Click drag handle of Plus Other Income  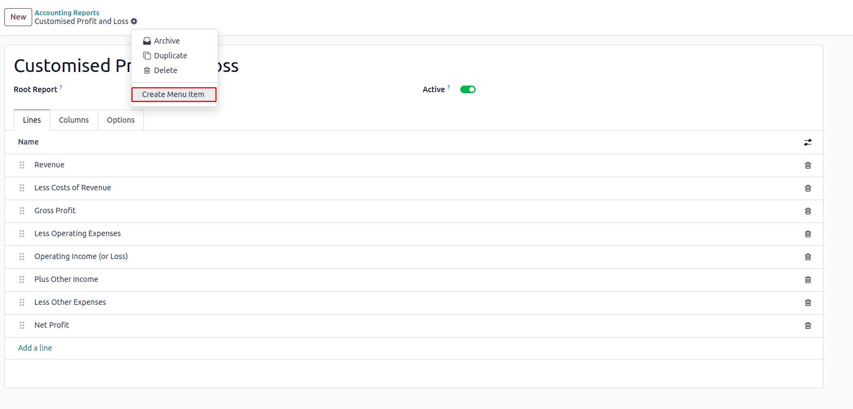point(22,280)
